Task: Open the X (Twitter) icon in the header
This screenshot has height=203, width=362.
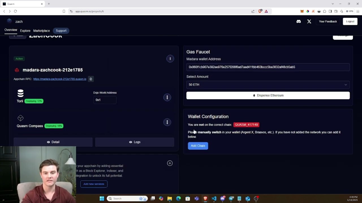Action: 309,21
